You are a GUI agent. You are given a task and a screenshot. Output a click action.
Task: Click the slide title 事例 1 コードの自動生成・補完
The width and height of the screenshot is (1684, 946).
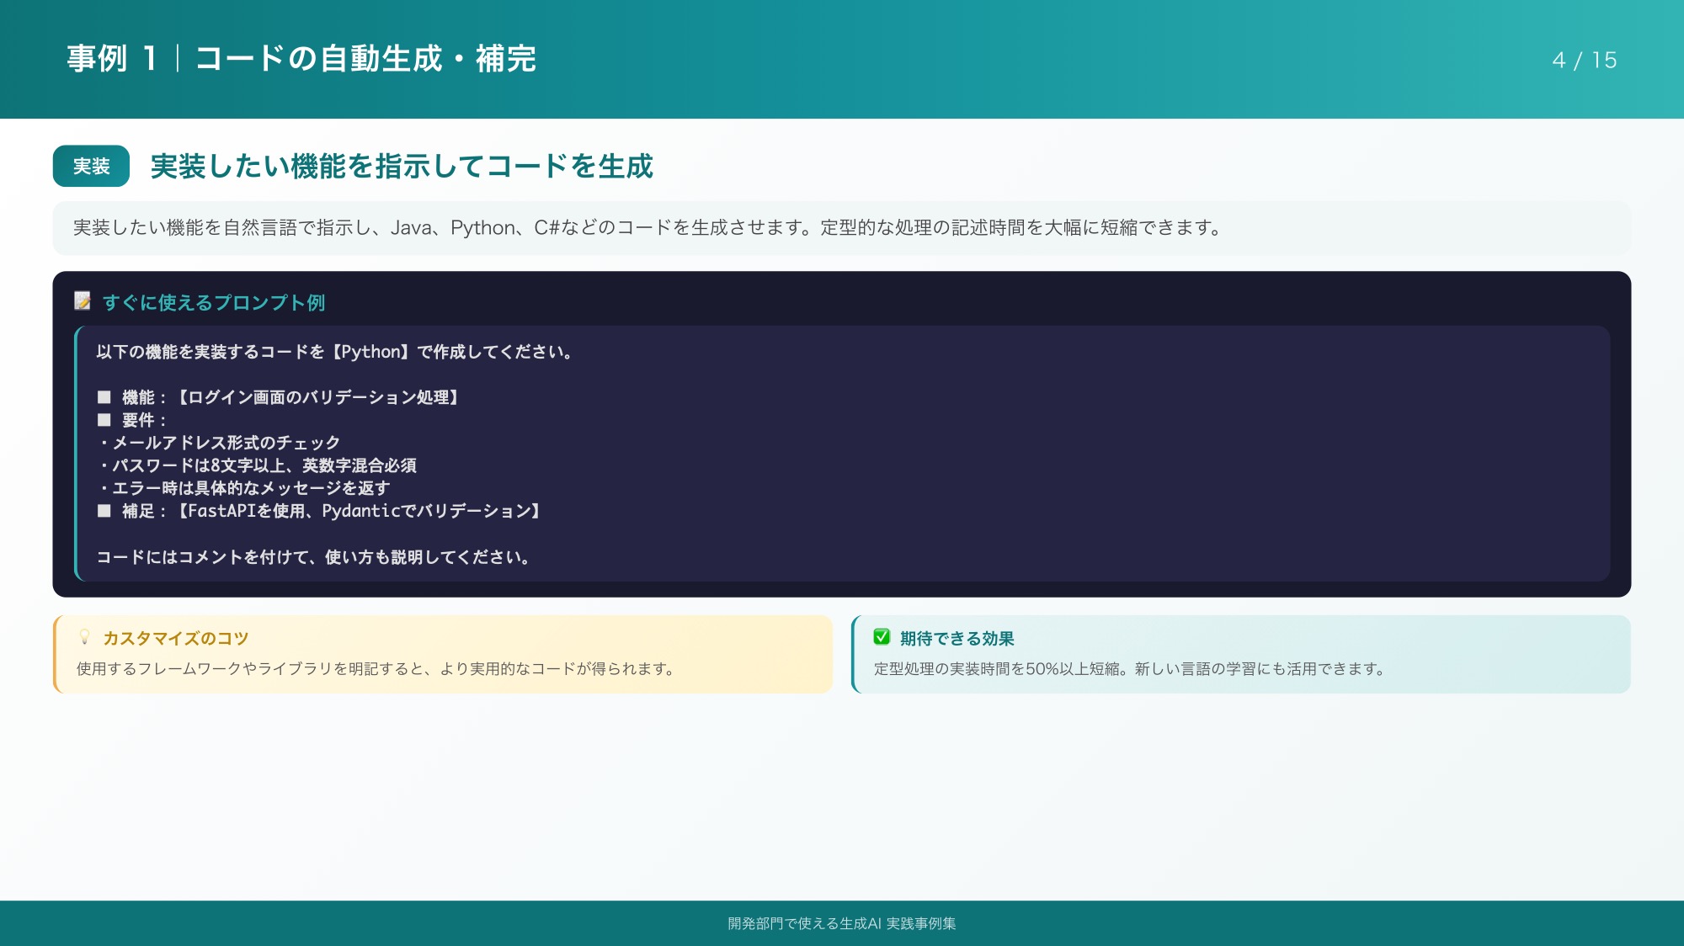pyautogui.click(x=301, y=59)
